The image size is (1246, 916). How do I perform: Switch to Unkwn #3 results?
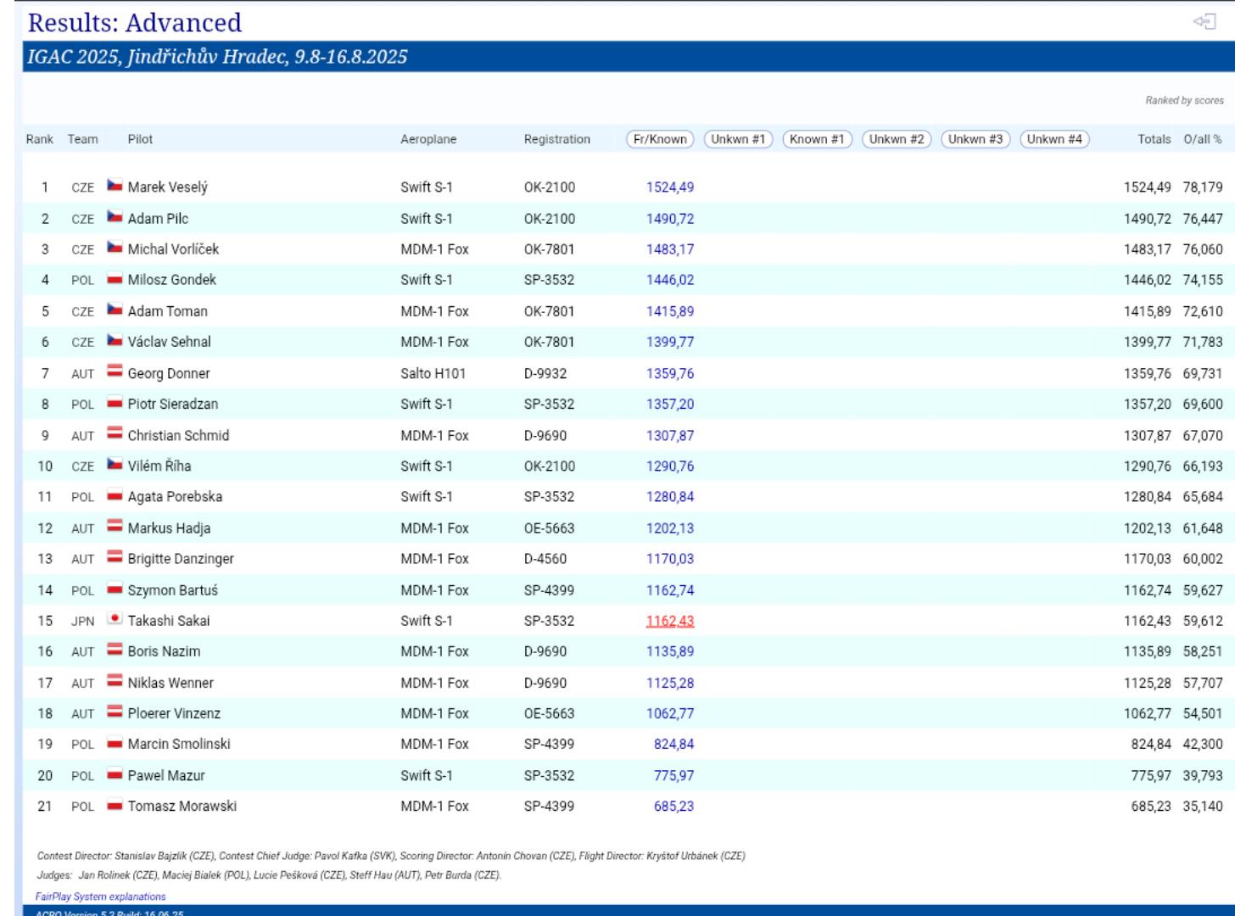pos(975,139)
